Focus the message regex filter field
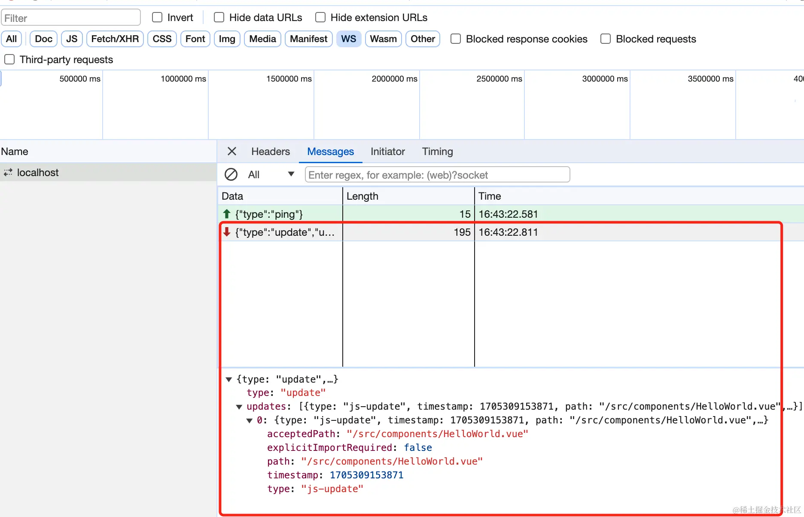804x517 pixels. [437, 175]
